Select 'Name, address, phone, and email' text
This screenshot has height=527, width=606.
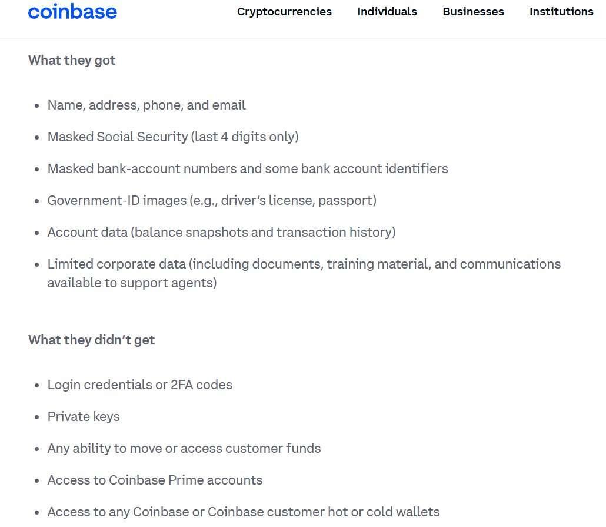pyautogui.click(x=146, y=105)
